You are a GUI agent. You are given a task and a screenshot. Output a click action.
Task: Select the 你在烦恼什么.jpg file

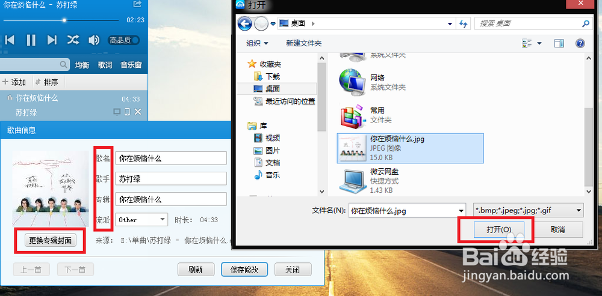[410, 148]
